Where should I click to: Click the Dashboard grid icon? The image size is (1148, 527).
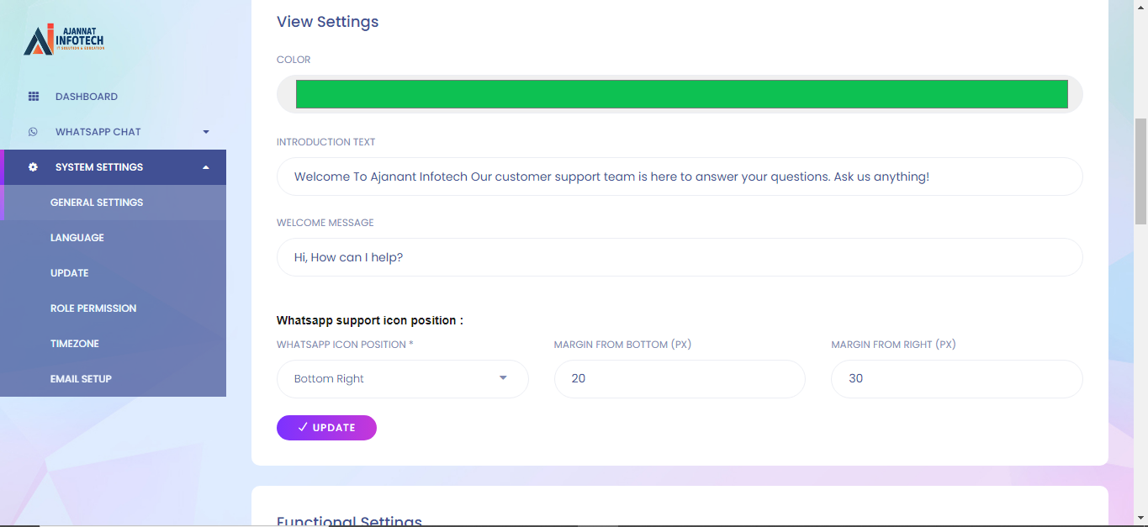point(34,97)
